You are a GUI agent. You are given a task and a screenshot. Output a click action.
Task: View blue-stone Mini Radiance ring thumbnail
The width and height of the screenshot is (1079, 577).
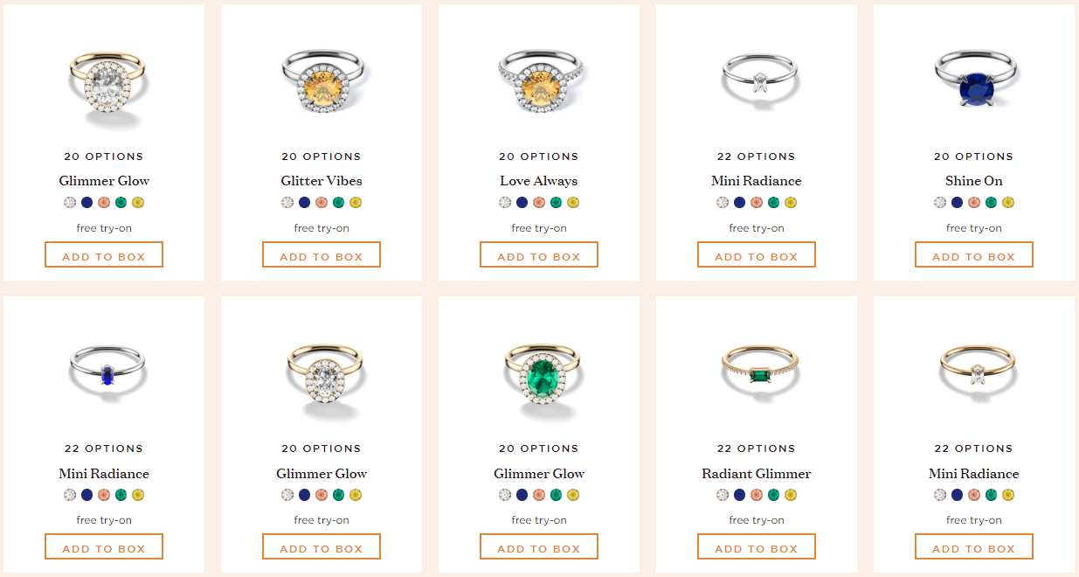click(x=107, y=369)
